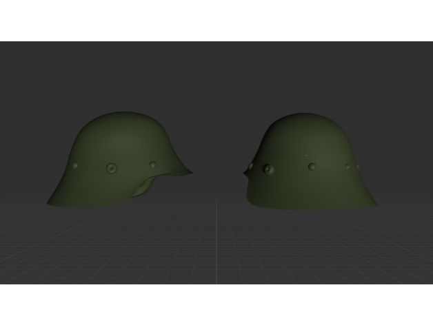Click the pointed brim tip of left helmet
This screenshot has width=433, height=325.
[x=191, y=173]
